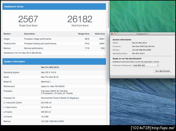Select the Integer row label
Image resolution: width=176 pixels, height=131 pixels.
(7, 39)
